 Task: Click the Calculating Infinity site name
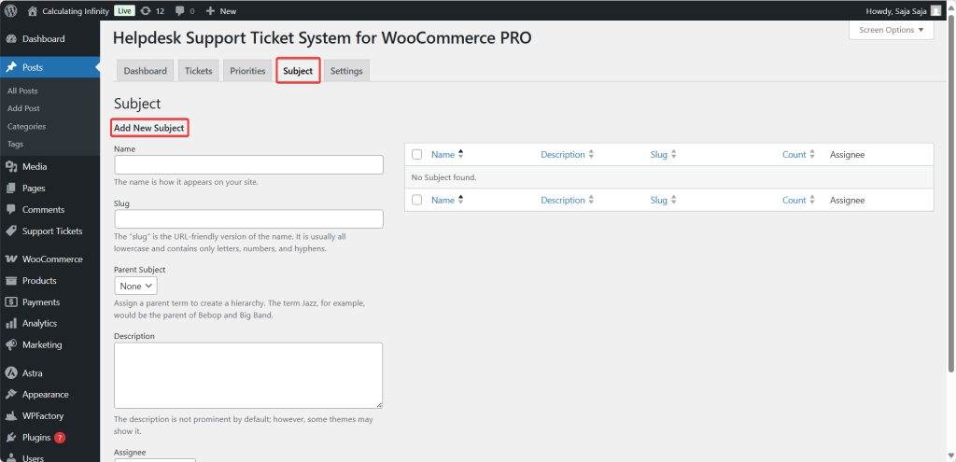click(x=76, y=11)
